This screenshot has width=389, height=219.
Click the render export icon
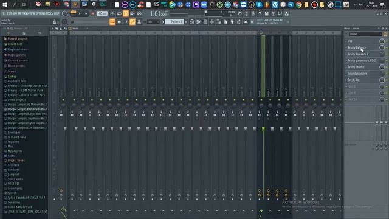[273, 13]
